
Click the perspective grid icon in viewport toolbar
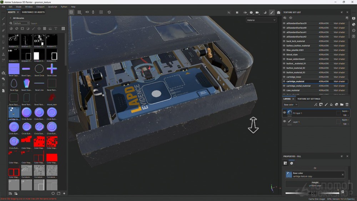(71, 12)
